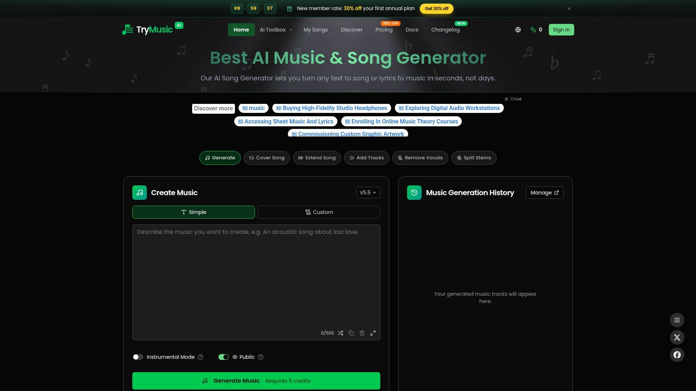The image size is (696, 391).
Task: Copy the prompt text with copy icon
Action: click(351, 333)
